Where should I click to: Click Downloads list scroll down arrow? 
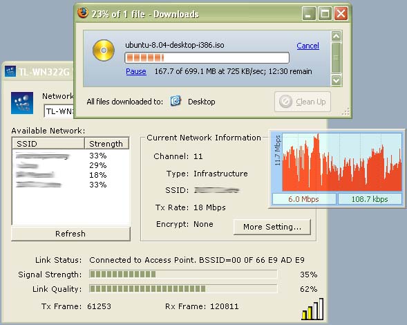tap(336, 80)
